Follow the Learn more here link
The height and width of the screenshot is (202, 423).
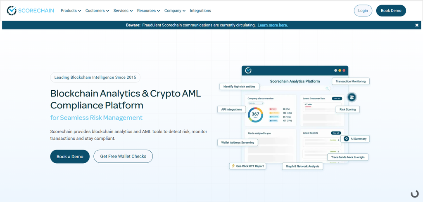tap(273, 25)
